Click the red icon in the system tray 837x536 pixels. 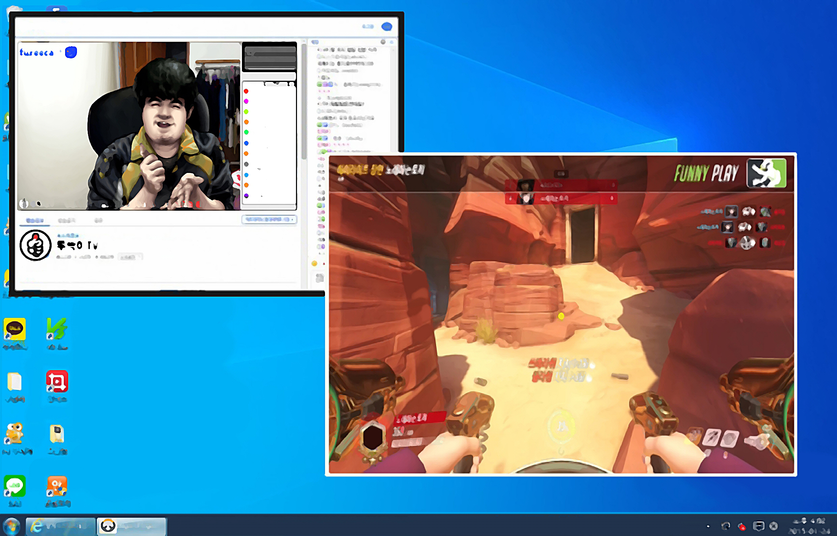pos(742,527)
